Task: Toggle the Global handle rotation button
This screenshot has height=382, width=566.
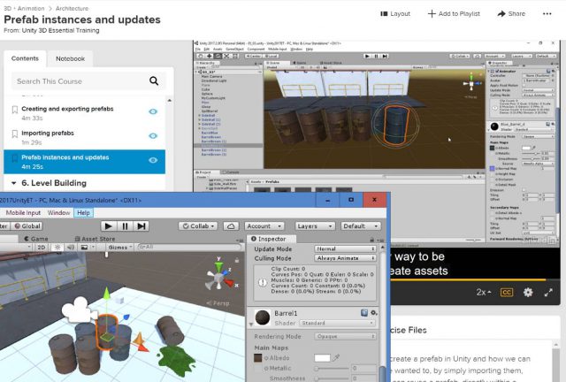Action: [27, 226]
